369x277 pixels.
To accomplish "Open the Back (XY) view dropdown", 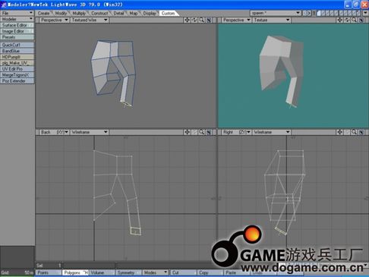I will 54,132.
